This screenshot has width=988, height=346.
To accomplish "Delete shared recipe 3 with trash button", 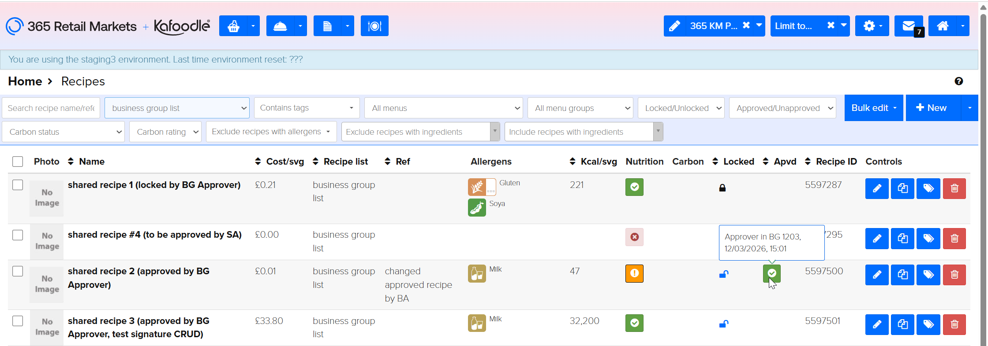I will point(954,324).
